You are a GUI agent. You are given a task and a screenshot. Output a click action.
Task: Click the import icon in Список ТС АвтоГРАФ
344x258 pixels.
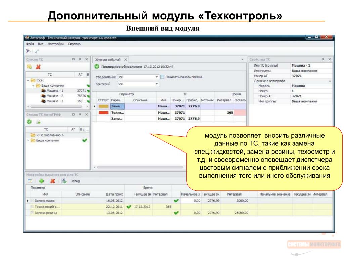point(38,122)
